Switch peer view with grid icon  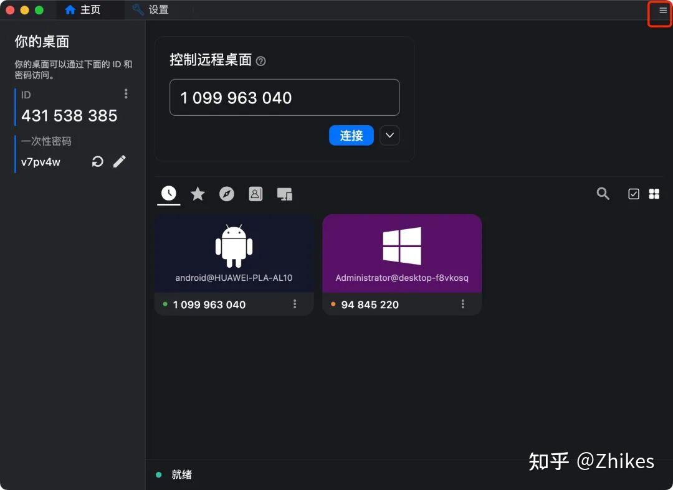coord(654,194)
